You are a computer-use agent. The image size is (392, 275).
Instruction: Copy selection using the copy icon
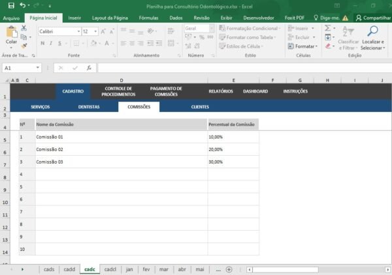(24, 37)
